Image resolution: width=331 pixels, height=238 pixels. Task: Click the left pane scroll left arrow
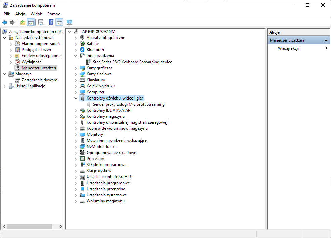4,226
